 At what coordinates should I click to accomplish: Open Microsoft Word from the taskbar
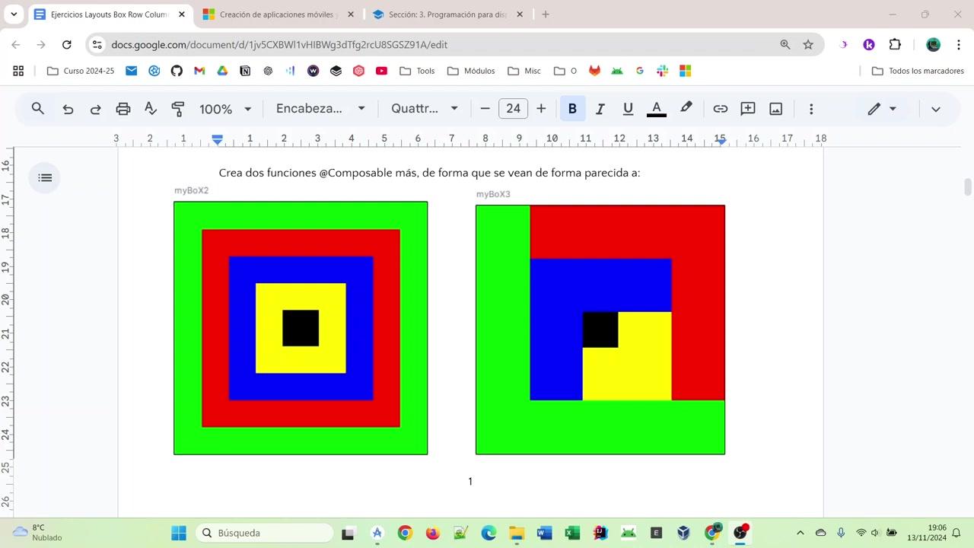tap(544, 533)
